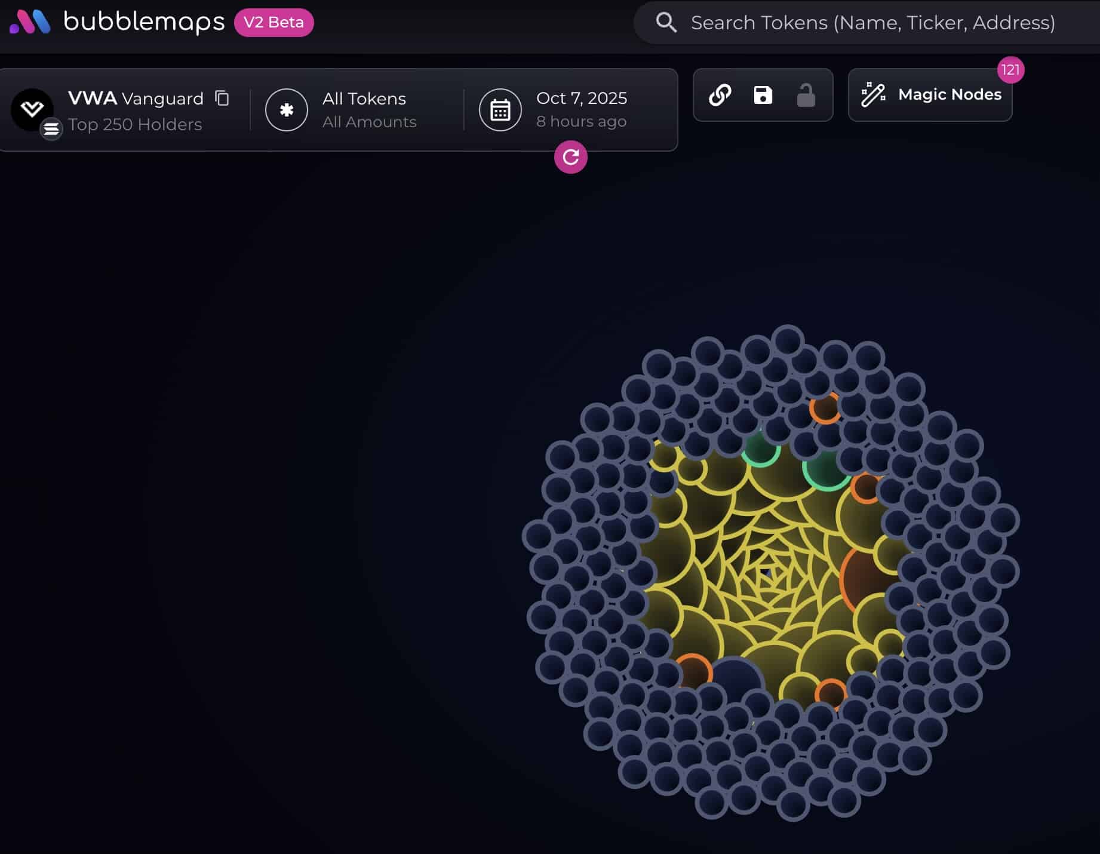Refresh the map with pink reload button

(570, 157)
